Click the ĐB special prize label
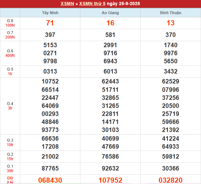 [10, 180]
